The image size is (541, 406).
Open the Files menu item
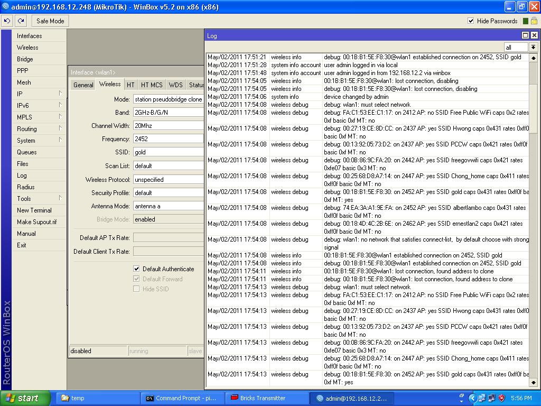(x=39, y=164)
